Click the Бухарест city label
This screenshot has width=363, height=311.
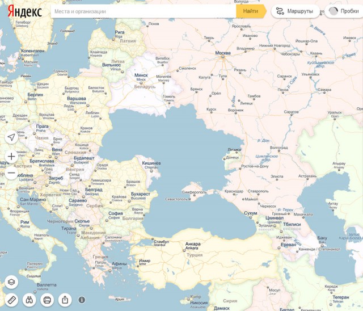pos(140,194)
